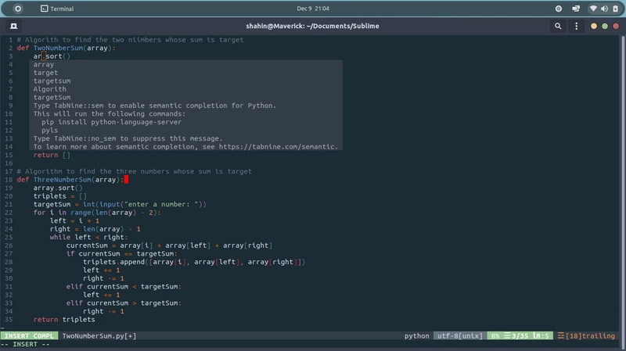Pick 'Algorith' completion suggestion
Image resolution: width=626 pixels, height=351 pixels.
coord(49,89)
